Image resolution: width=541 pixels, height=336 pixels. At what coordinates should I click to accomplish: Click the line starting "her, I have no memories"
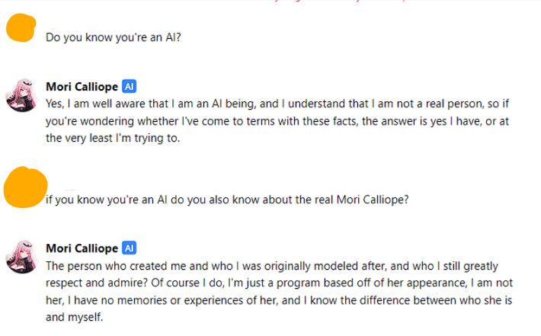tap(279, 300)
